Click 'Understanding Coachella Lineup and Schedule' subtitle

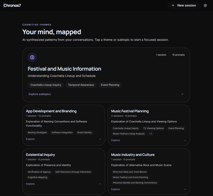62,76
